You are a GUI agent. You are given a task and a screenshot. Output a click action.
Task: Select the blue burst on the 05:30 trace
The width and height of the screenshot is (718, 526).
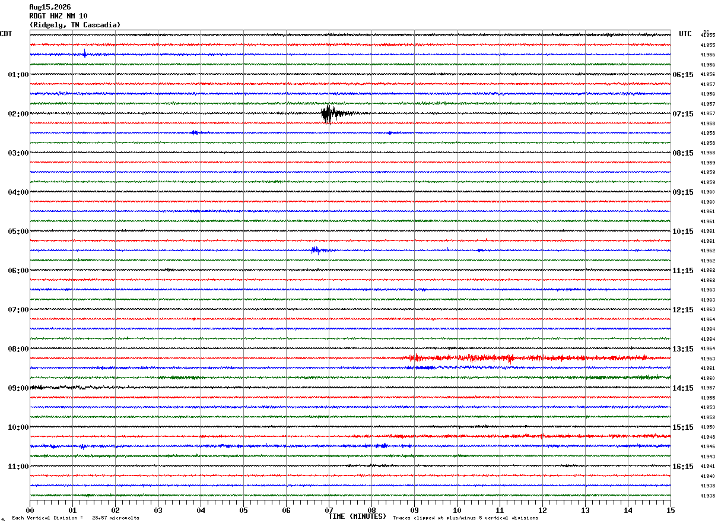(x=319, y=250)
